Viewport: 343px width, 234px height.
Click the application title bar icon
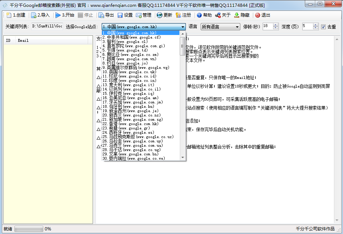(x=5, y=5)
